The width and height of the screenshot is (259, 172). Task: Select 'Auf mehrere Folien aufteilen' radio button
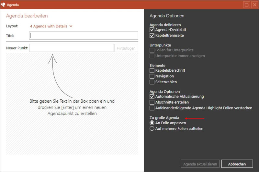click(152, 129)
